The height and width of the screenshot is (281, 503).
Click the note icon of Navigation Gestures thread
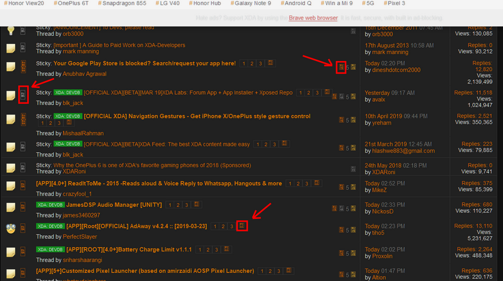click(x=11, y=119)
